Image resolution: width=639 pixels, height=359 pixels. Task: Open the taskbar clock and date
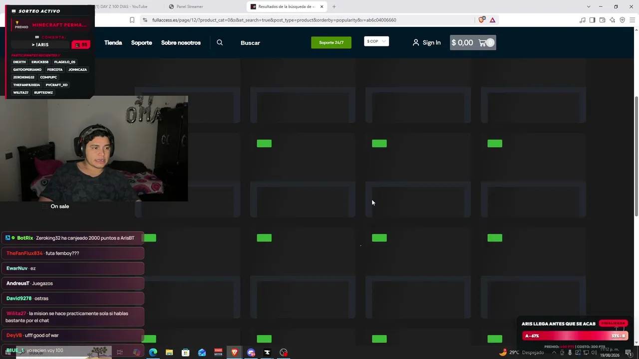pos(609,353)
